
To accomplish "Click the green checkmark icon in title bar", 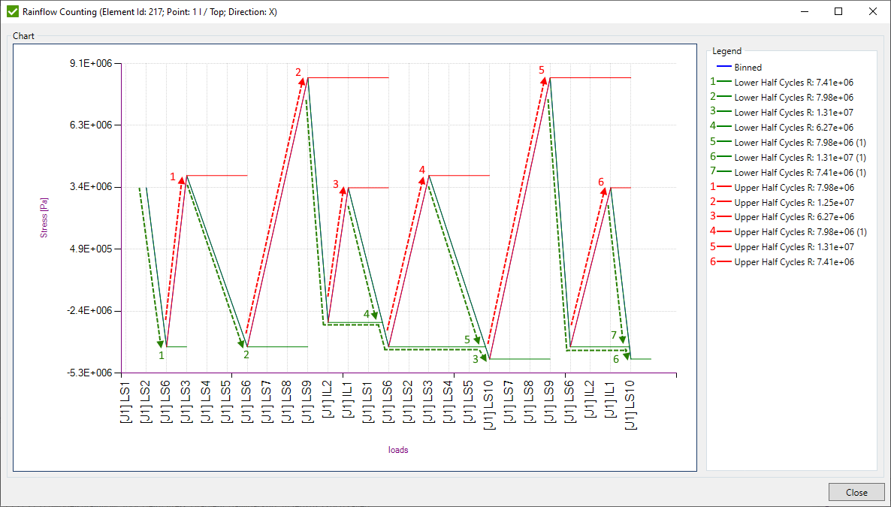I will pos(12,11).
